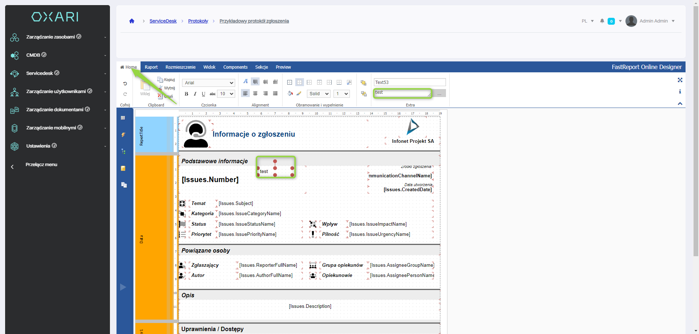This screenshot has width=699, height=334.
Task: Open the Arial font family dropdown
Action: [208, 83]
